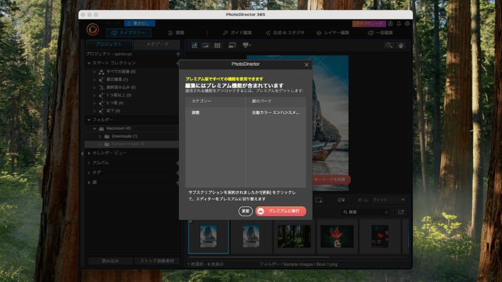The image size is (502, 282).
Task: Open the zoom フィット dropdown
Action: click(x=389, y=200)
